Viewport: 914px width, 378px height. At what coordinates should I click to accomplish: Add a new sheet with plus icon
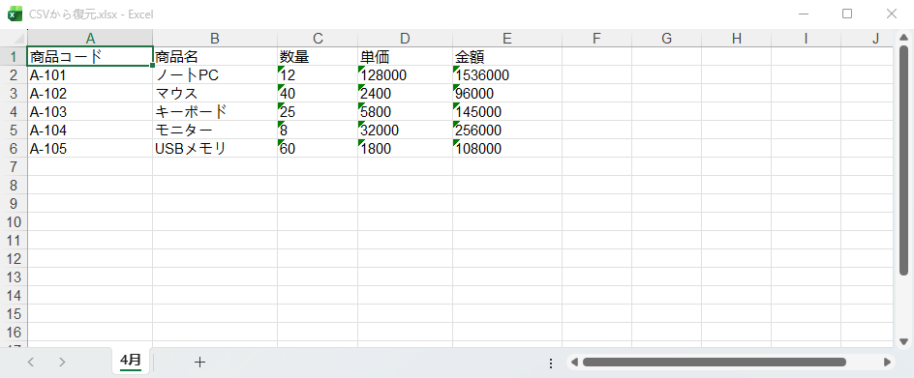199,362
